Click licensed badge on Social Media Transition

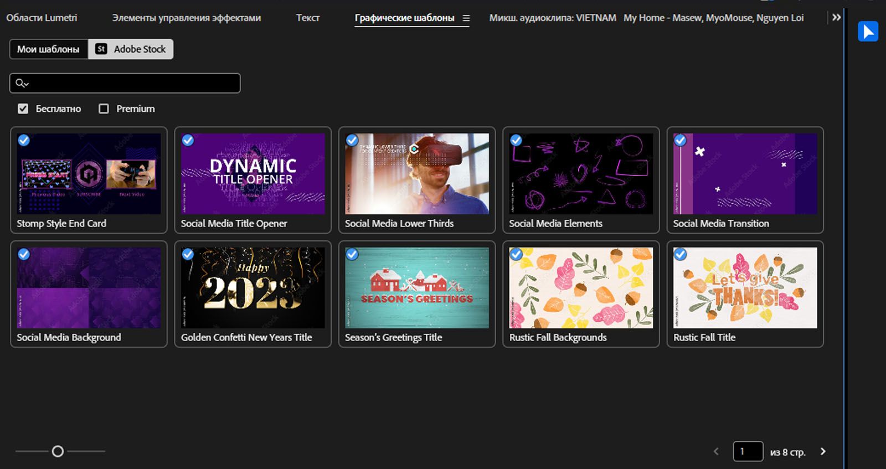tap(680, 140)
